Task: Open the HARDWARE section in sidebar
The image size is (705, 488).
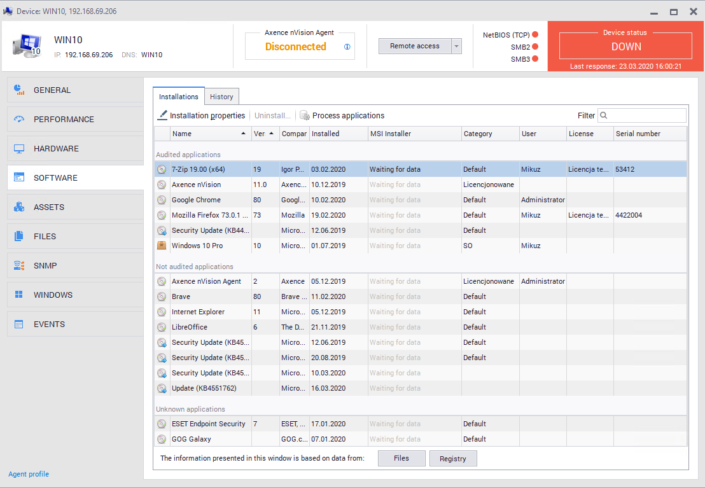Action: [x=56, y=148]
